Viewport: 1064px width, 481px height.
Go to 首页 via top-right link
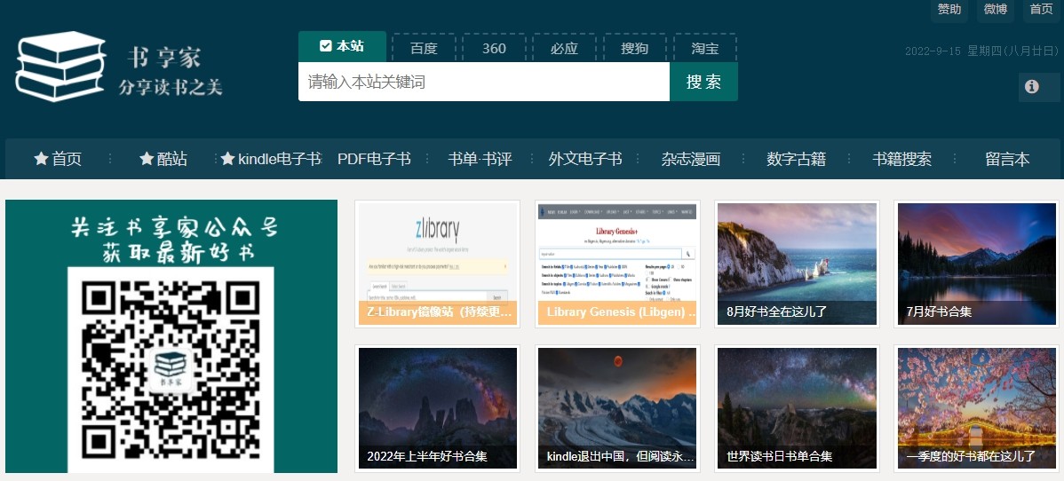tap(1042, 10)
